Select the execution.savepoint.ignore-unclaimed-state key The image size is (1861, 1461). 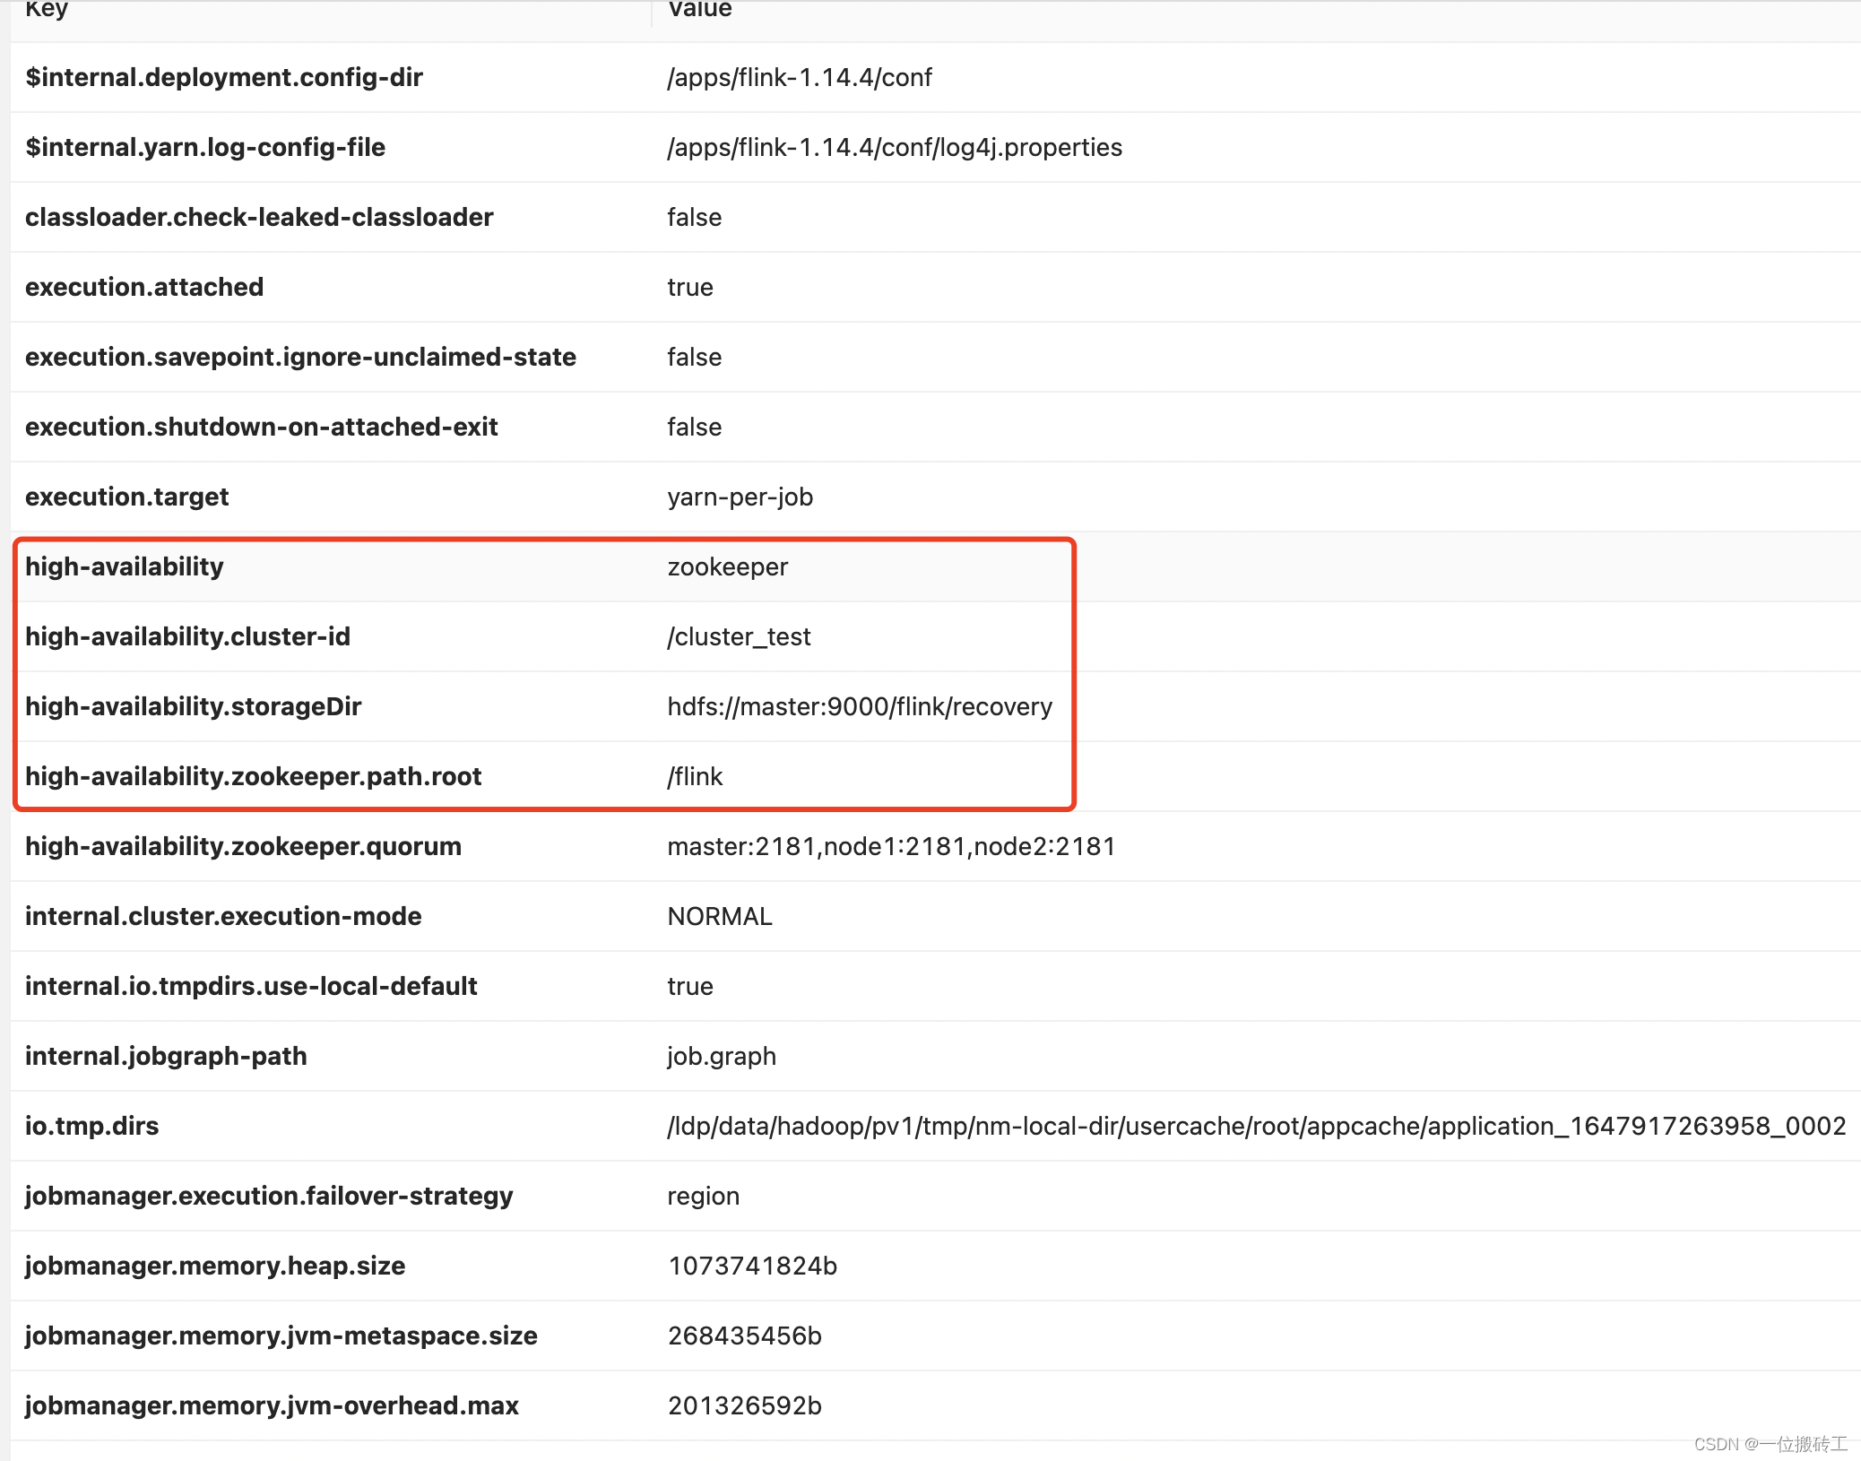(300, 357)
